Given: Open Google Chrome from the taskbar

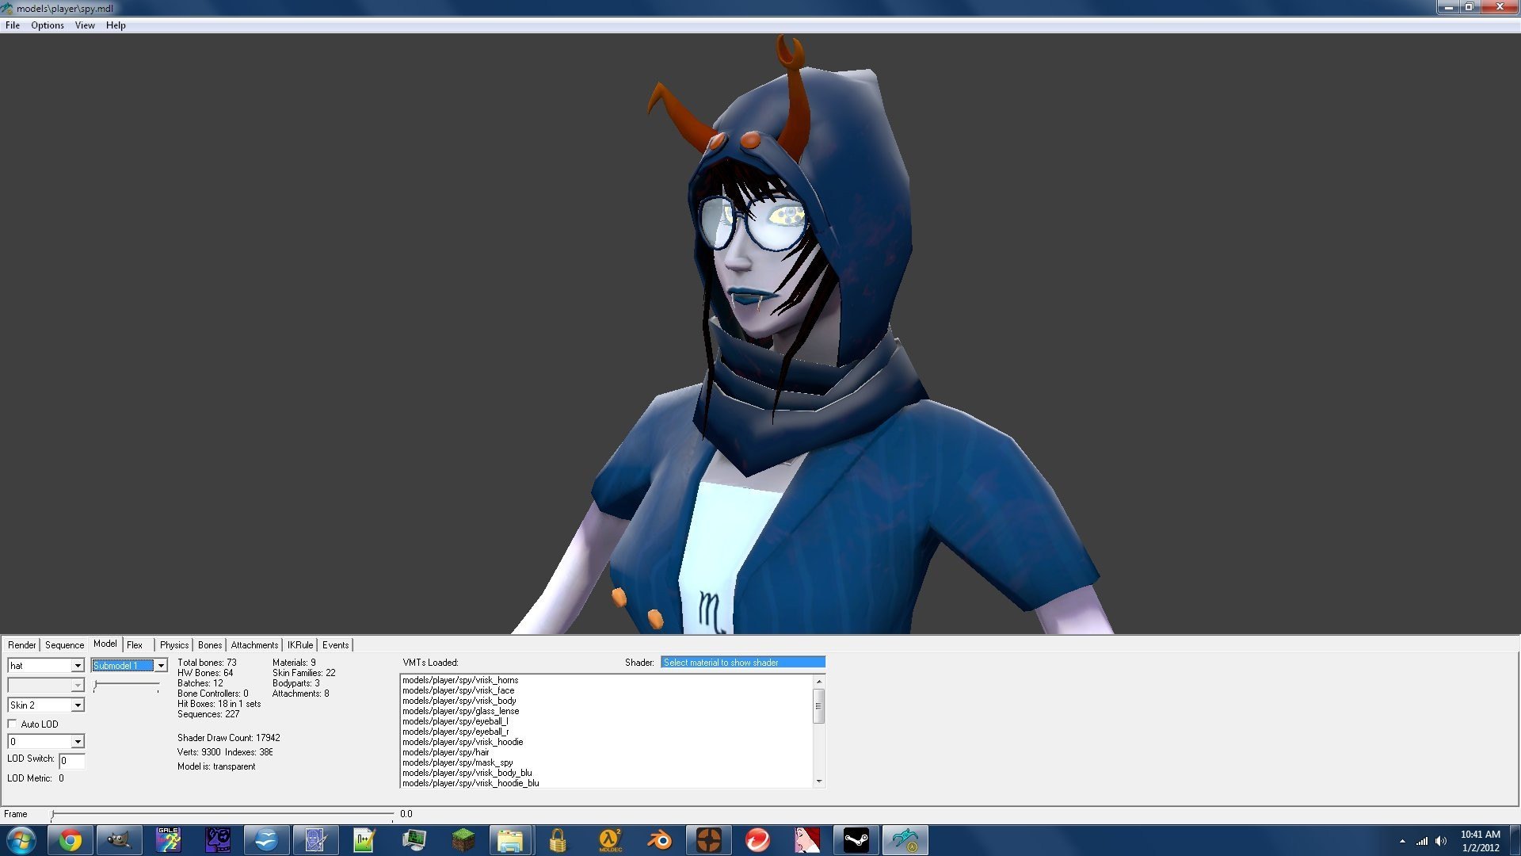Looking at the screenshot, I should pos(71,840).
